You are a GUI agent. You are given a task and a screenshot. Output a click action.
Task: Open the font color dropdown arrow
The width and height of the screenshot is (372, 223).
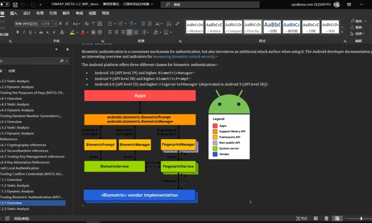pyautogui.click(x=87, y=32)
